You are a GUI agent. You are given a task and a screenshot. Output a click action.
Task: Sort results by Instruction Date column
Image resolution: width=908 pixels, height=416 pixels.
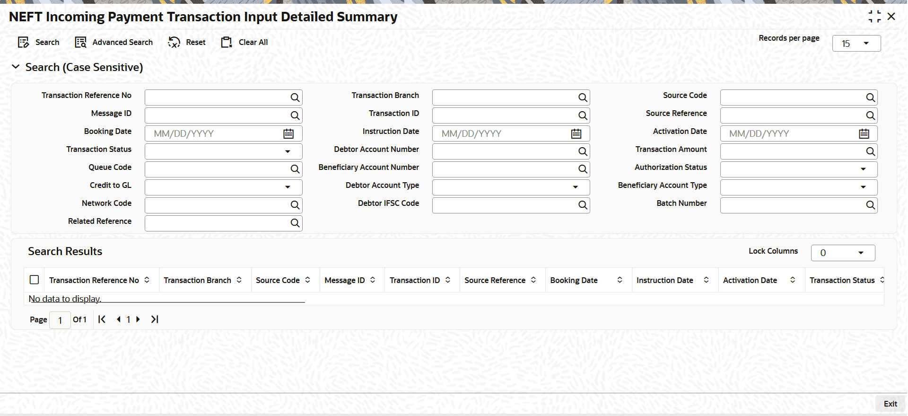tap(707, 280)
